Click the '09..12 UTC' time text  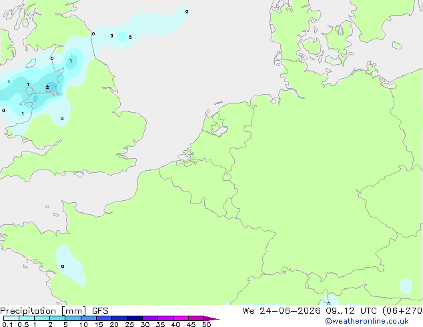click(351, 311)
